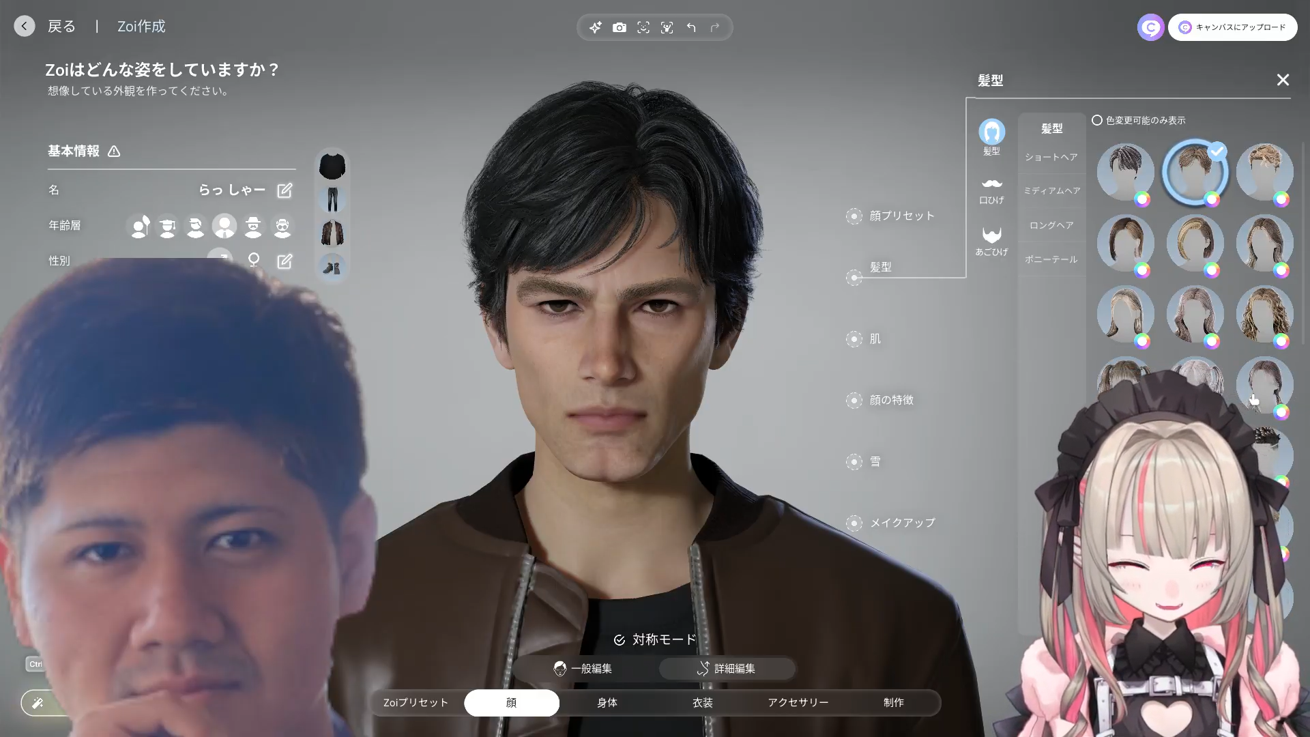
Task: Expand the node labeled 雪
Action: (854, 462)
